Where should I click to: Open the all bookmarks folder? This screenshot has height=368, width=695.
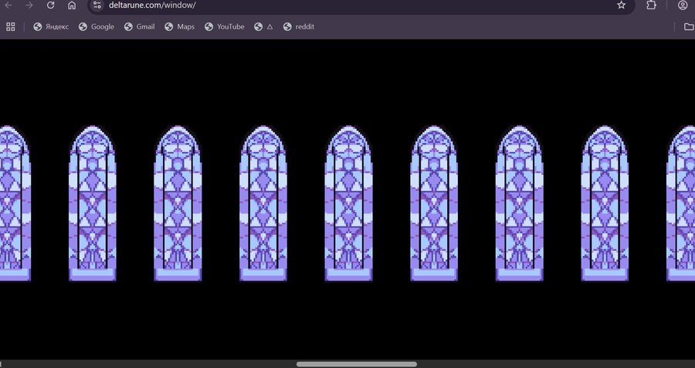(689, 26)
